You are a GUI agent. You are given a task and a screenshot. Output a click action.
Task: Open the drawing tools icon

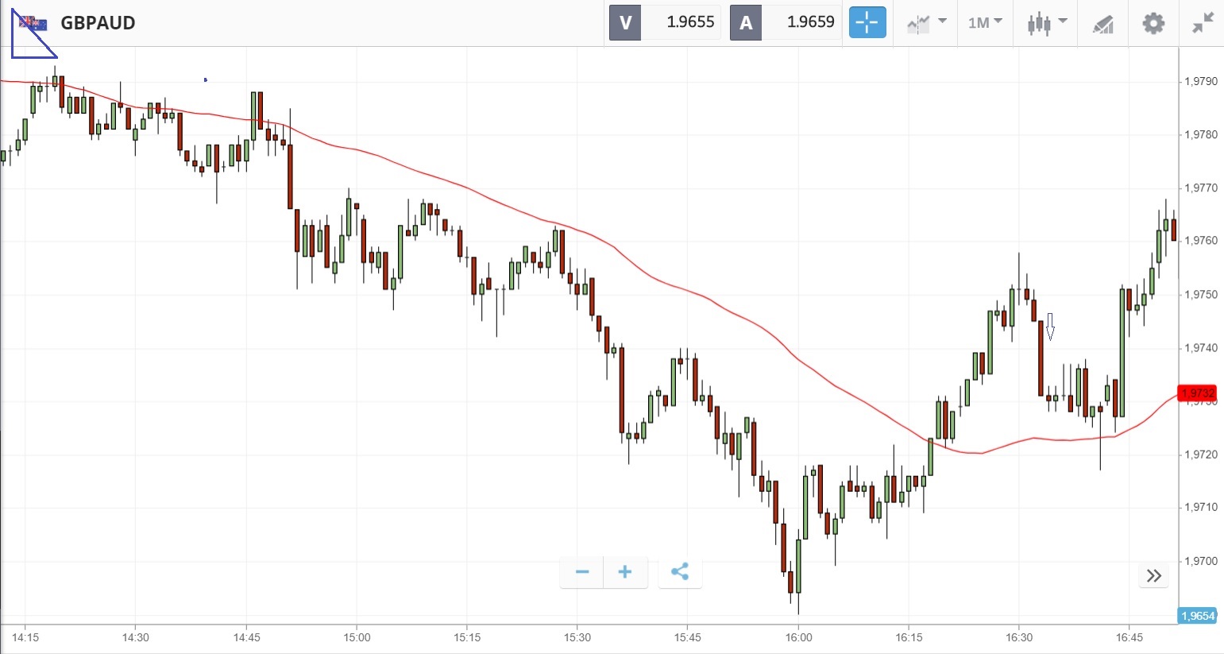[x=1102, y=24]
